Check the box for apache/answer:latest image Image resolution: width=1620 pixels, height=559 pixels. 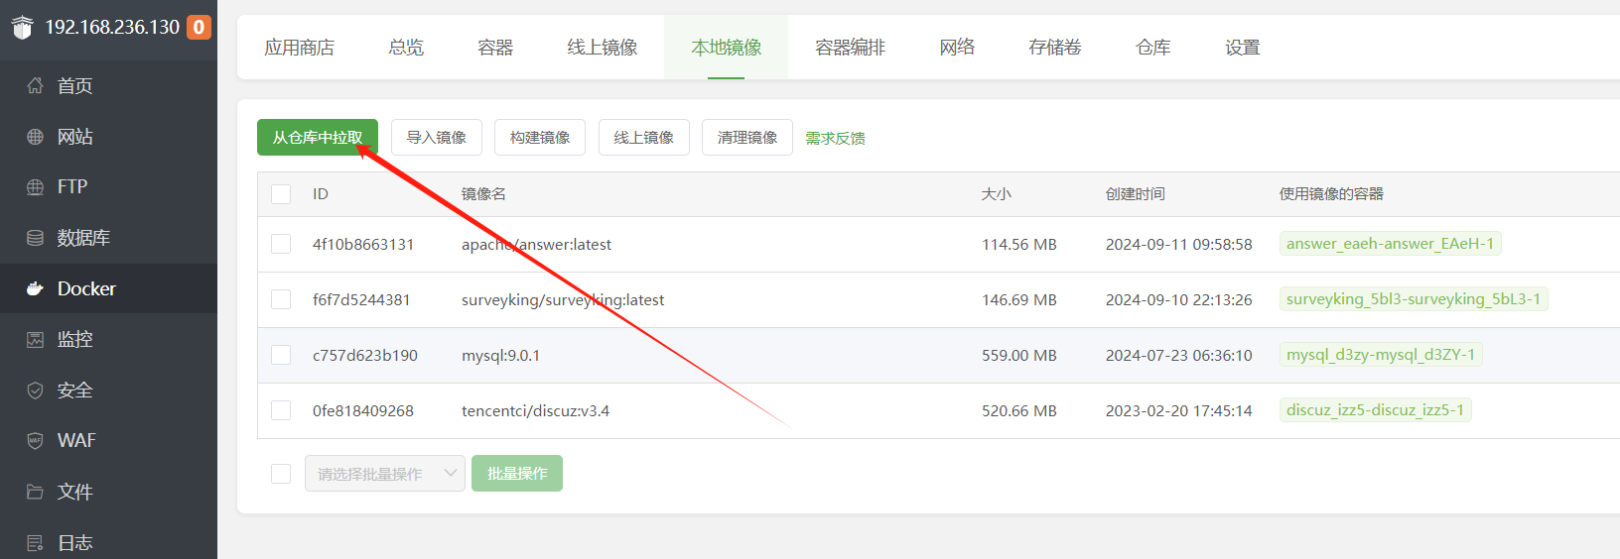pos(281,244)
